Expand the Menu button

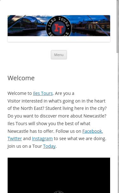point(59,55)
